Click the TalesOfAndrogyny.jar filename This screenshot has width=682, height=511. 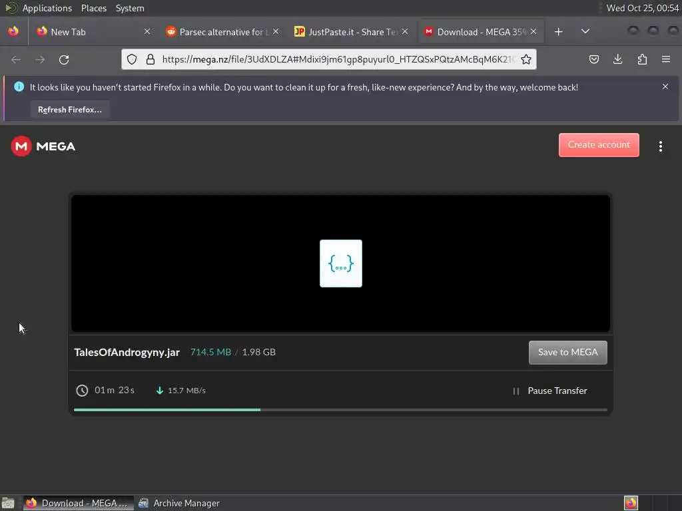pos(127,353)
